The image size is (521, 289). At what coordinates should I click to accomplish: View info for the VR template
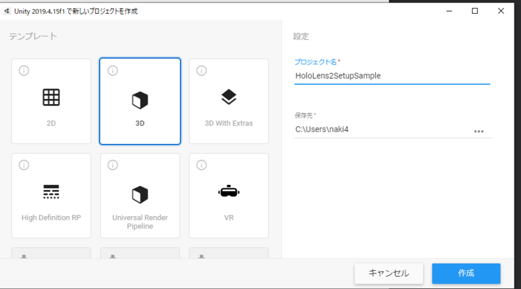(201, 165)
